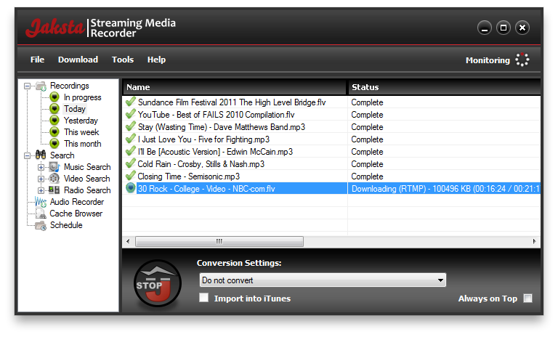Open the Download menu
The height and width of the screenshot is (337, 558).
pyautogui.click(x=78, y=60)
